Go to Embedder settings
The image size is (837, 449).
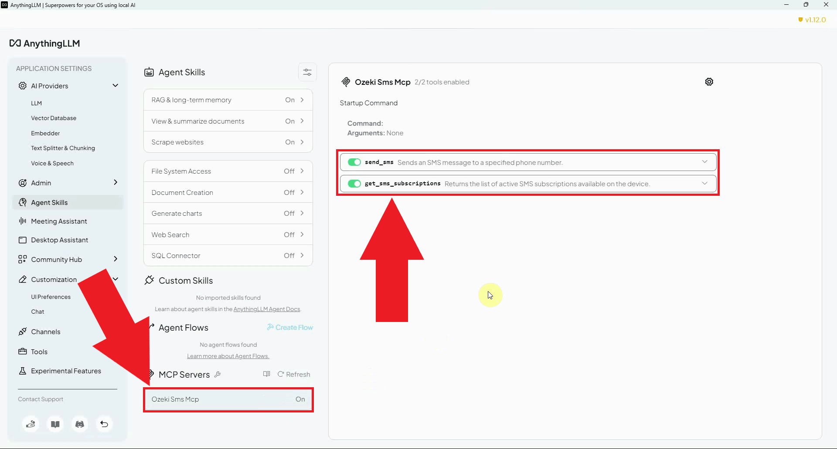pos(45,133)
